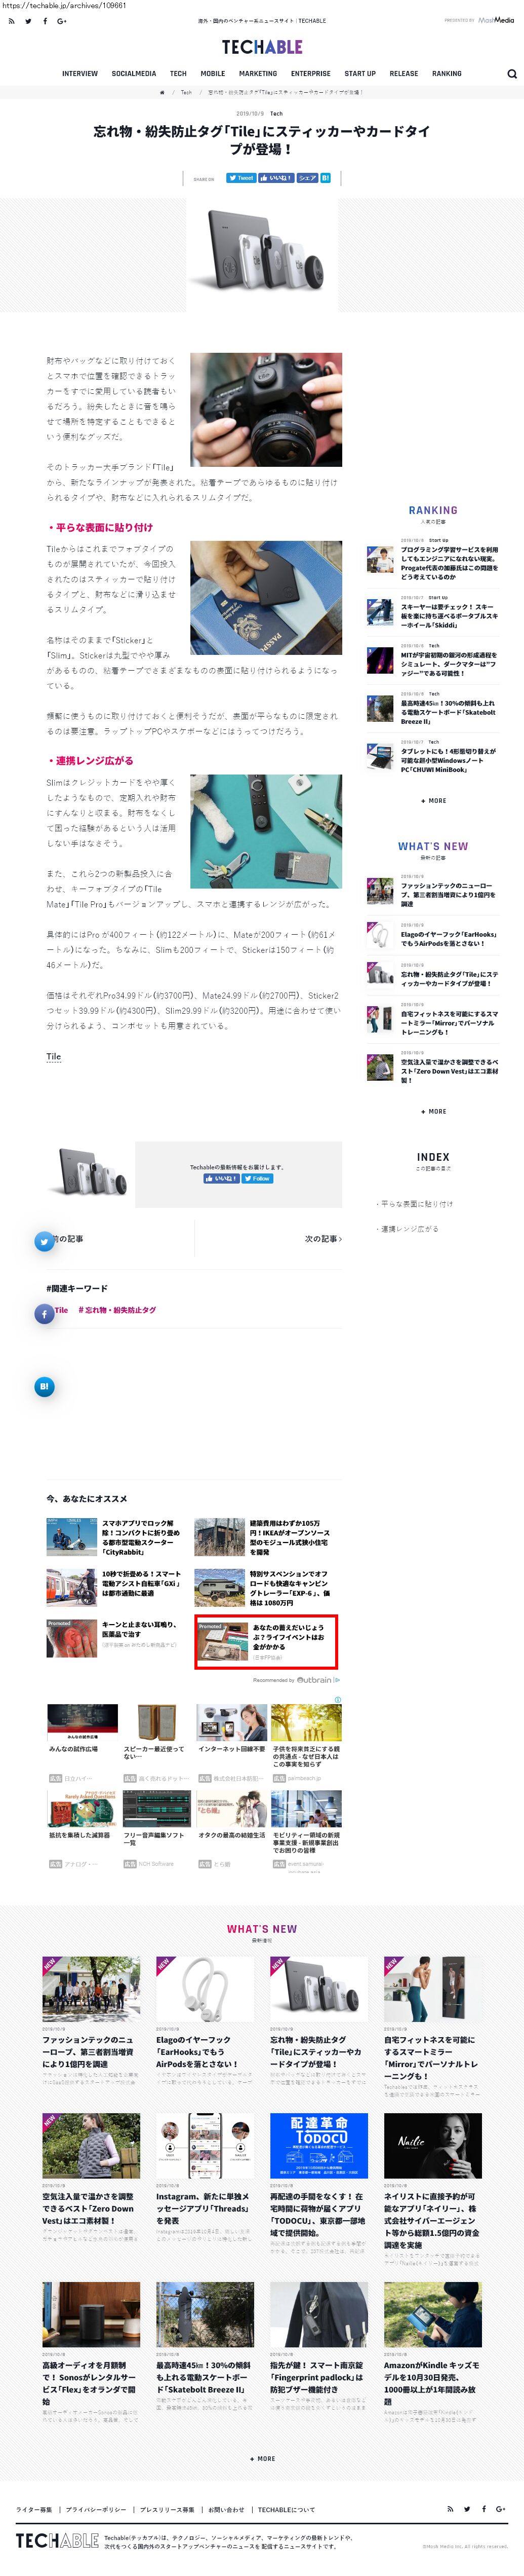Open the START UP menu item
The width and height of the screenshot is (524, 2576).
coord(360,74)
